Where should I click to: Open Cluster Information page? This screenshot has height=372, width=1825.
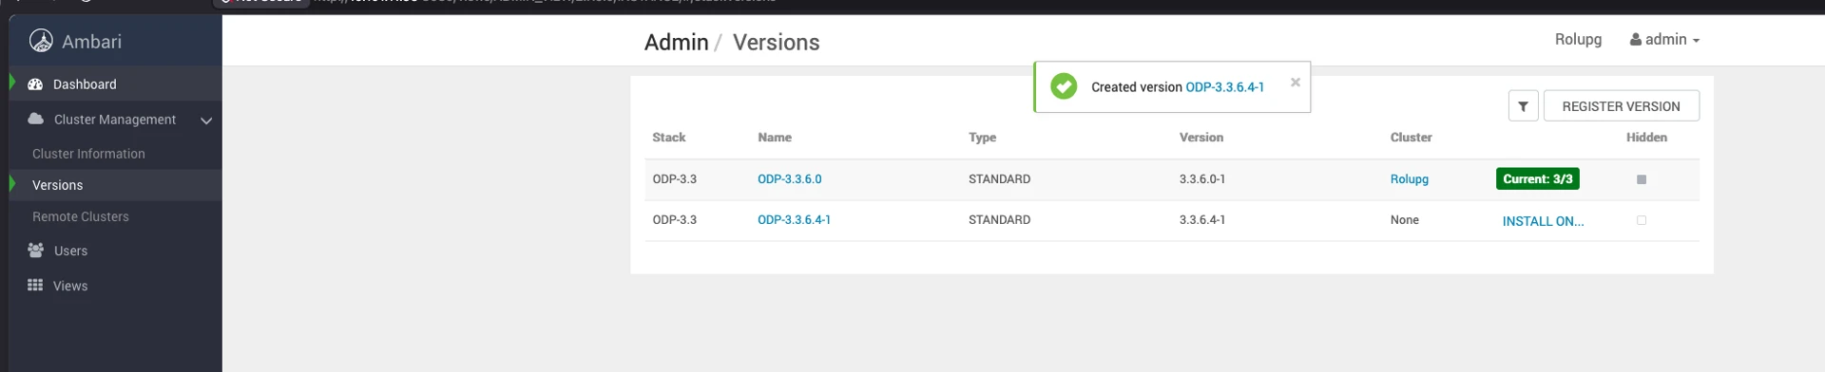tap(88, 154)
